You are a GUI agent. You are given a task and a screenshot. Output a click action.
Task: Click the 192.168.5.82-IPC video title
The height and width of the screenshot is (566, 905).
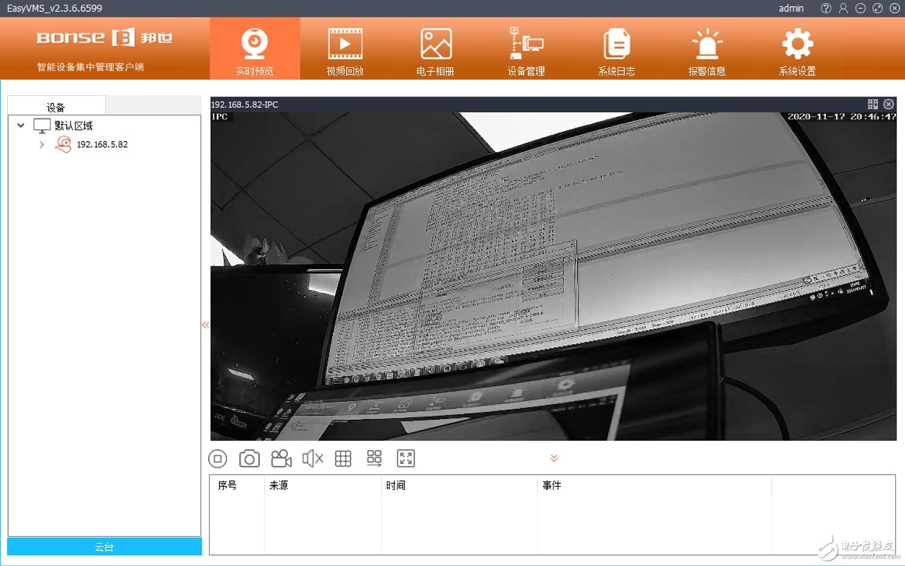click(245, 104)
